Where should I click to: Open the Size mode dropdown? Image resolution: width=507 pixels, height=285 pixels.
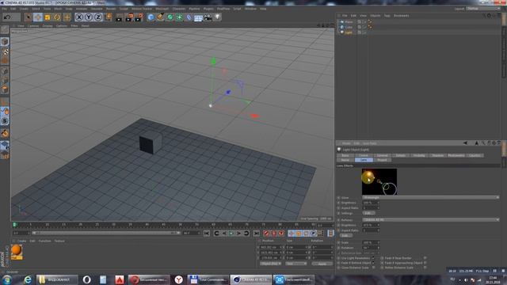(295, 264)
